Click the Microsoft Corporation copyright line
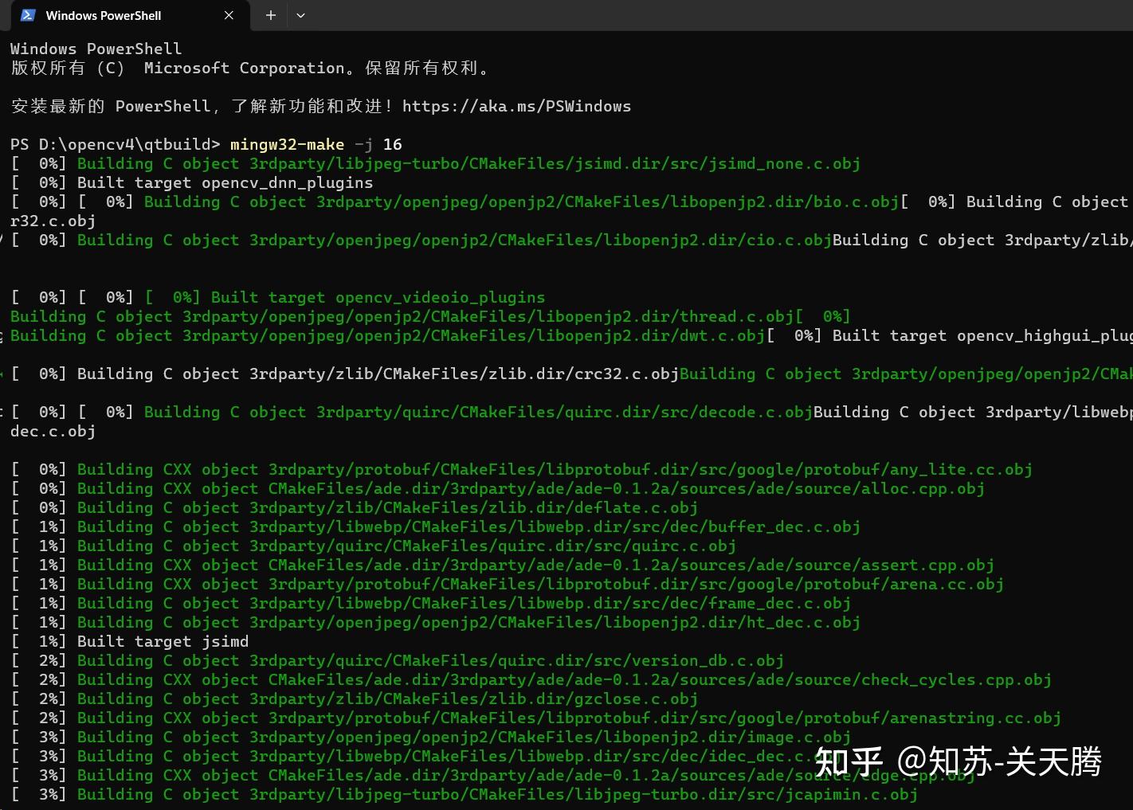1133x810 pixels. 249,68
